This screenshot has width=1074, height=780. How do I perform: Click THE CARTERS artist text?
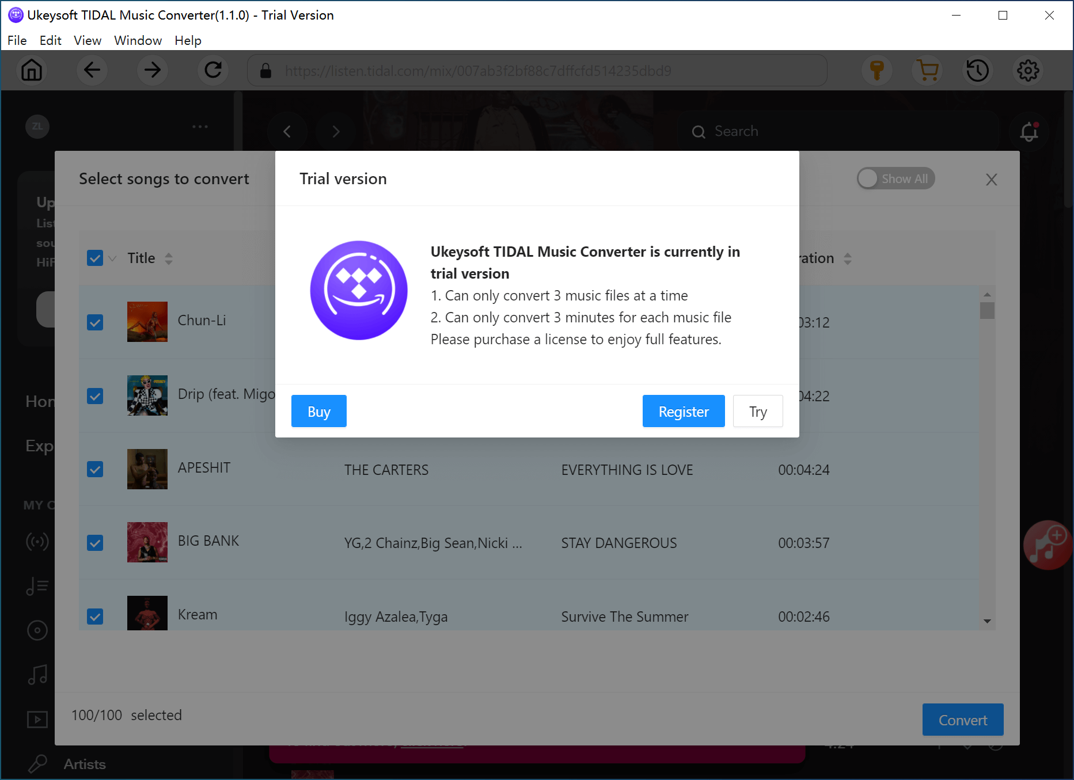click(x=386, y=470)
